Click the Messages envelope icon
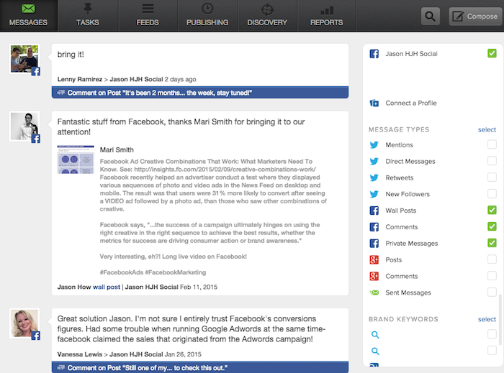Image resolution: width=504 pixels, height=373 pixels. point(28,9)
